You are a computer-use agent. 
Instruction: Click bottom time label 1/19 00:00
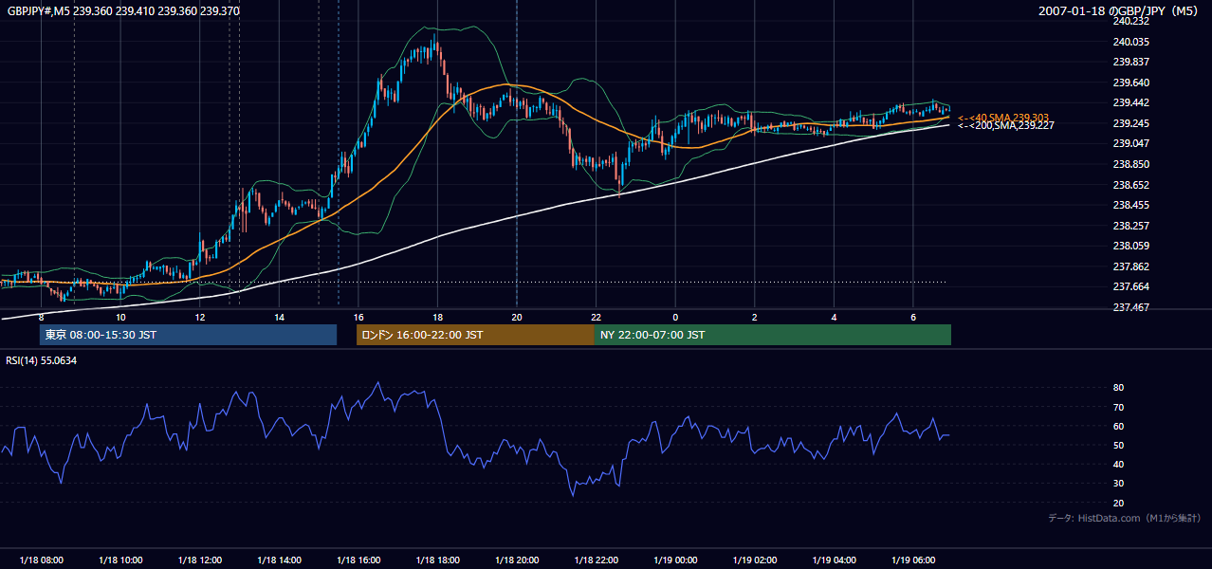click(x=675, y=560)
